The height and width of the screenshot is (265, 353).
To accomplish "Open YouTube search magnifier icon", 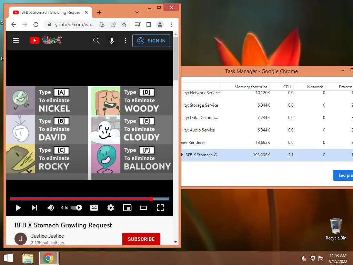I will 97,41.
